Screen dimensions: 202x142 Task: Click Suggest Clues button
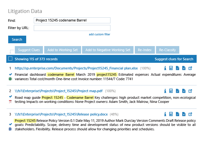click(29, 50)
